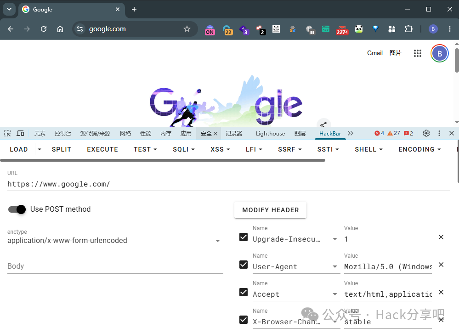Open DevTools more options menu

click(x=439, y=134)
